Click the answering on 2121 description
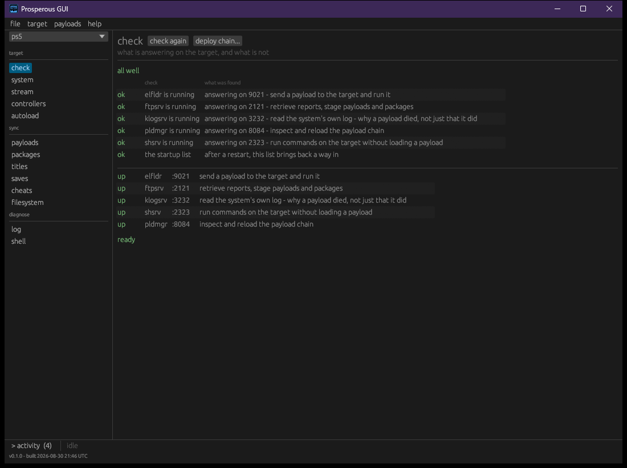Viewport: 627px width, 468px height. pos(309,107)
